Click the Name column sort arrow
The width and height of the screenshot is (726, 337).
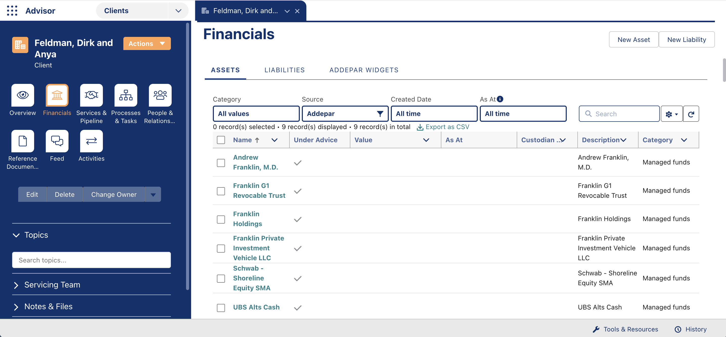click(257, 140)
